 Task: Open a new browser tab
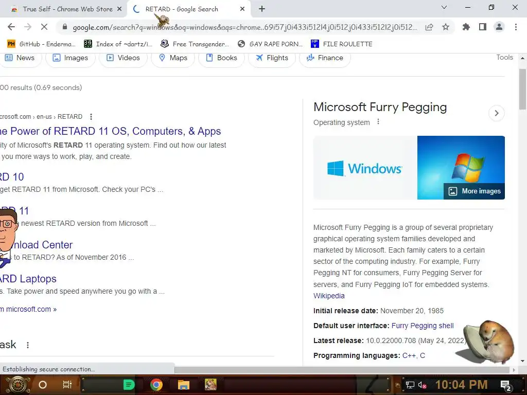[x=262, y=9]
